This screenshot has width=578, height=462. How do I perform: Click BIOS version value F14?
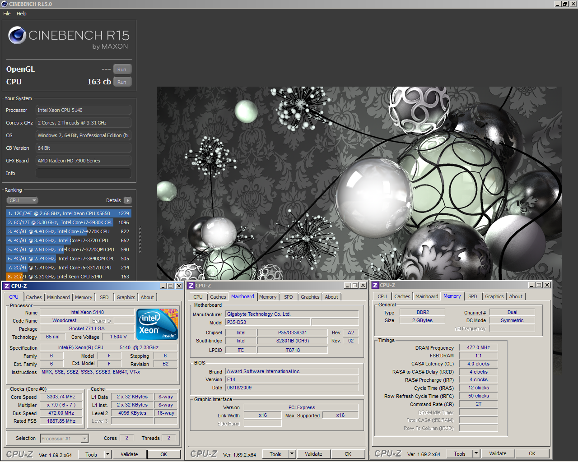(292, 380)
